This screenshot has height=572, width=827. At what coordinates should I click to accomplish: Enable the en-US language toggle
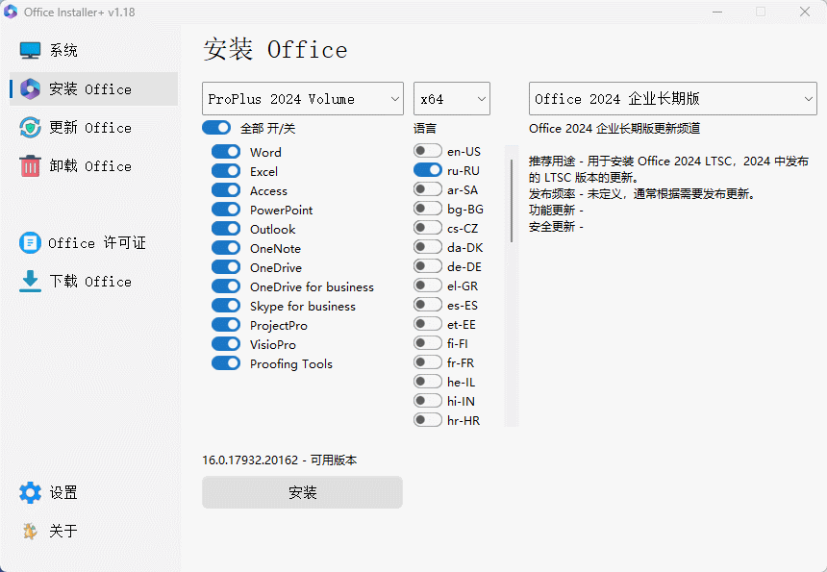click(428, 151)
